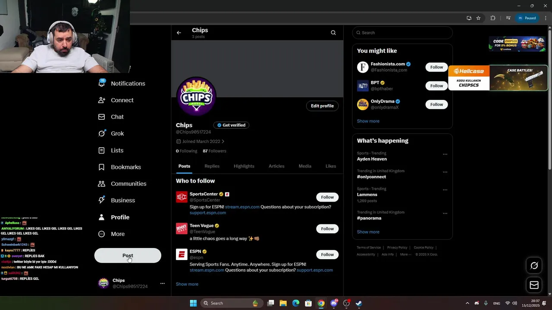The width and height of the screenshot is (552, 310).
Task: Open floating messages envelope button
Action: click(x=534, y=285)
